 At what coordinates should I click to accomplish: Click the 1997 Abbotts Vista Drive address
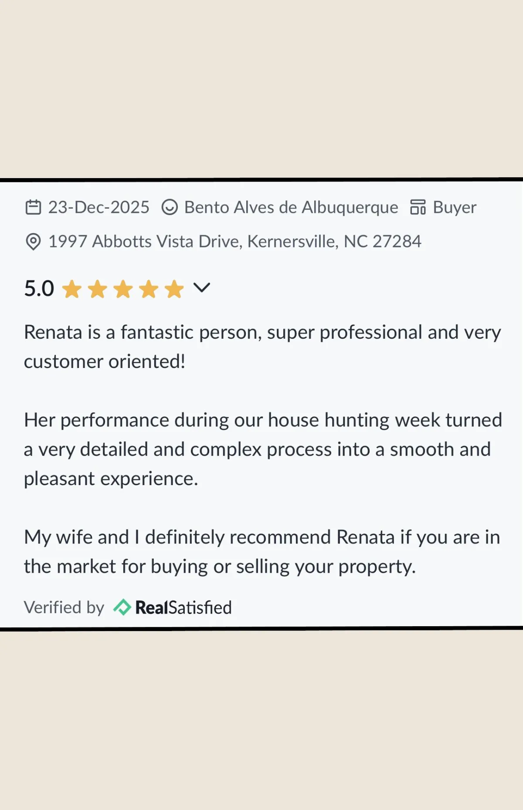(235, 242)
